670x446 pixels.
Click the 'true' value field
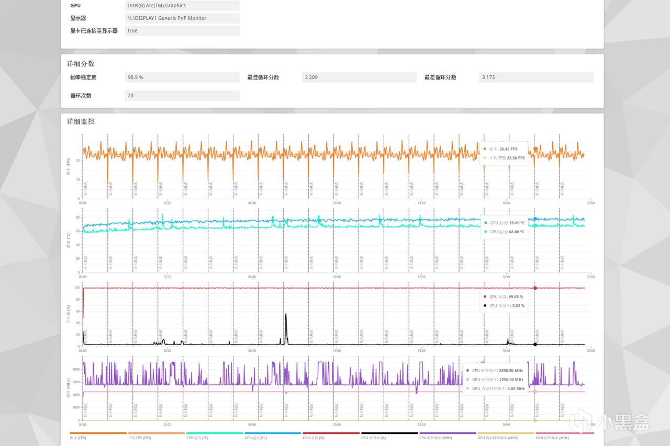tap(183, 31)
